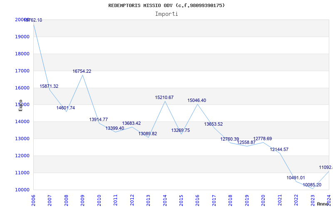Select the 15210.67 data label
Image resolution: width=333 pixels, height=208 pixels.
tap(164, 98)
